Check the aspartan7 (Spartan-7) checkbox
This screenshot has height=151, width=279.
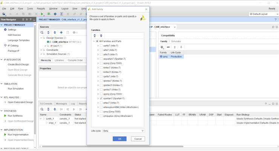pyautogui.click(x=101, y=59)
